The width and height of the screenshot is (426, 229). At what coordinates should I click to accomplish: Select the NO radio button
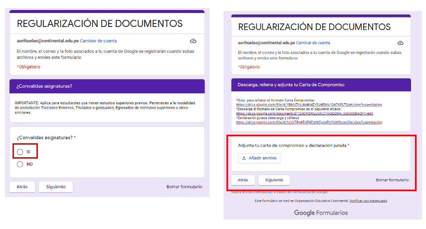tap(20, 164)
